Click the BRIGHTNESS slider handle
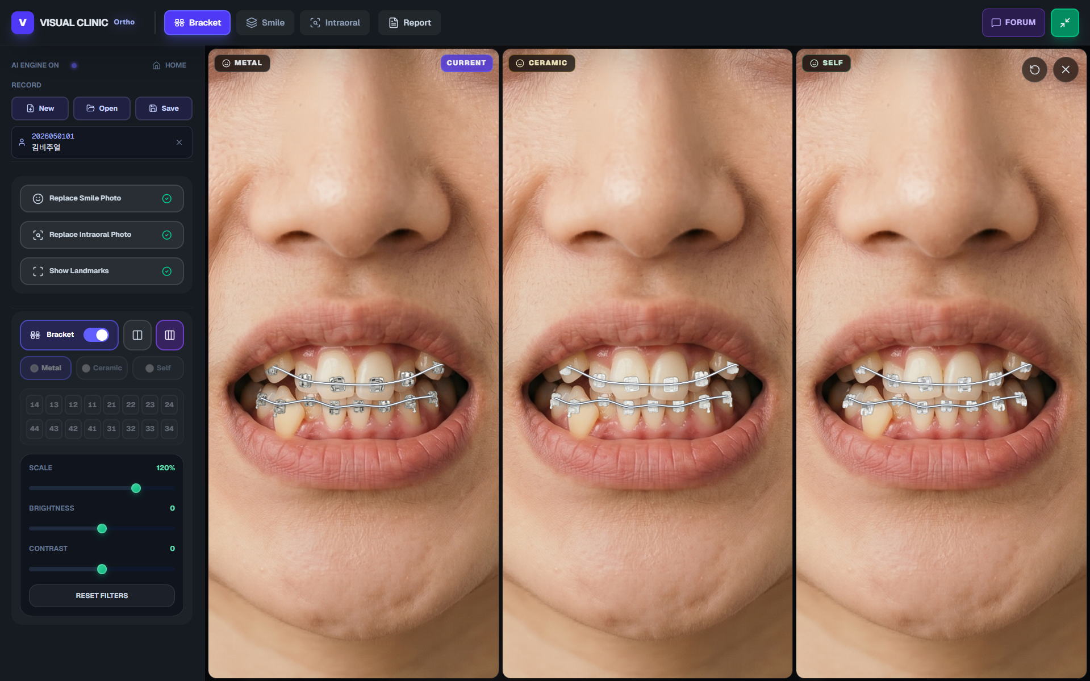 point(102,529)
